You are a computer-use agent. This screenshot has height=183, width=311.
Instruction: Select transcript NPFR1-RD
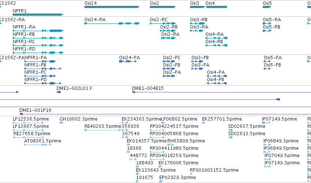click(38, 53)
